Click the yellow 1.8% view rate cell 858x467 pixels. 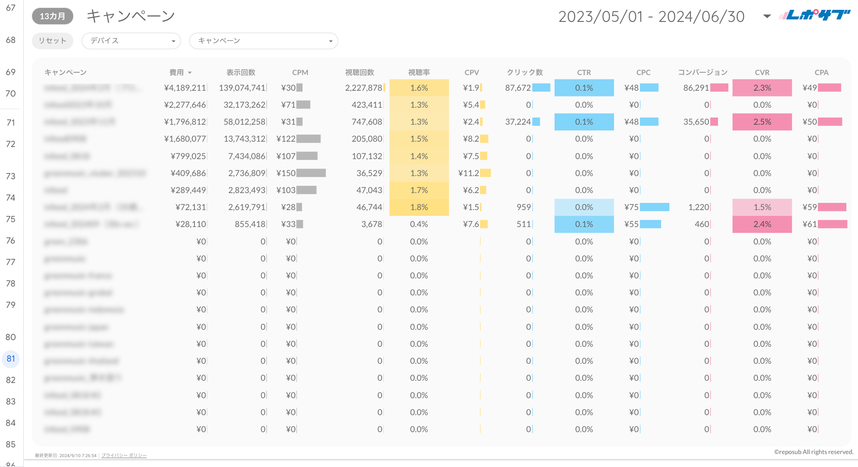click(x=419, y=207)
